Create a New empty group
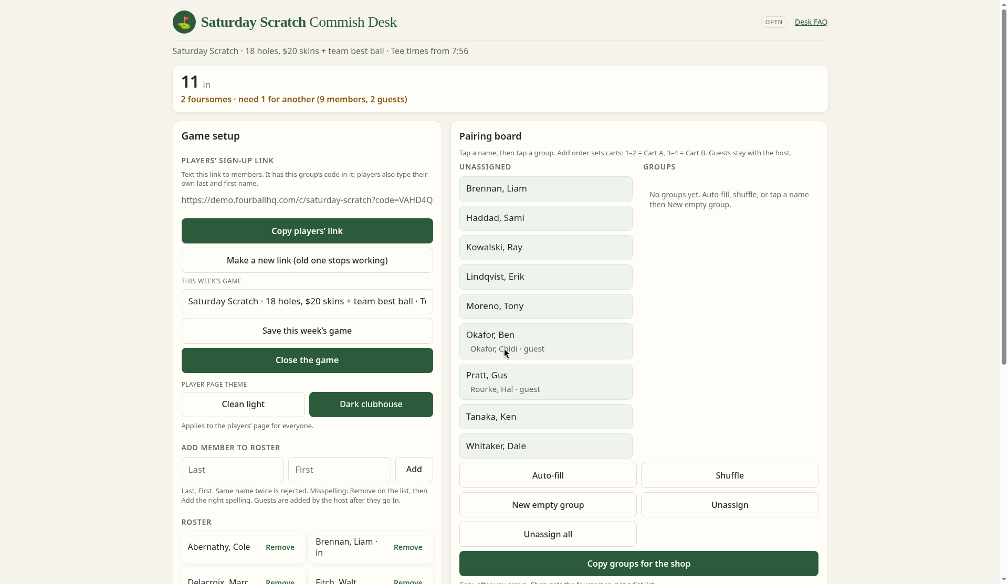The width and height of the screenshot is (1008, 584). (548, 505)
